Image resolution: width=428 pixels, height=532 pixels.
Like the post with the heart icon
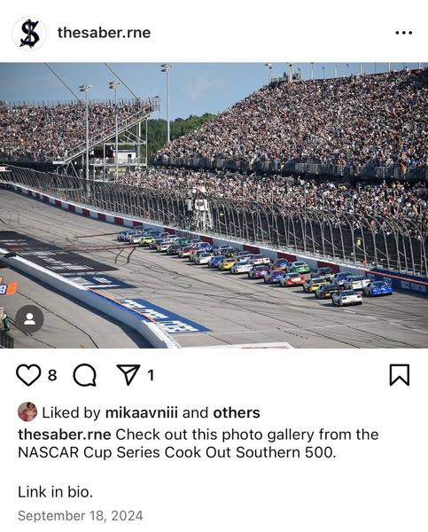(28, 375)
